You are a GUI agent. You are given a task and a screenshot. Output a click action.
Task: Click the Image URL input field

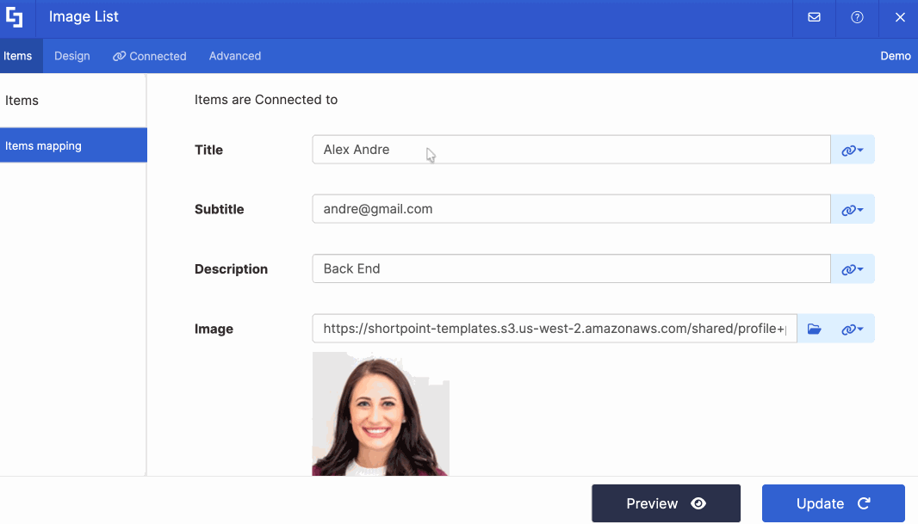pyautogui.click(x=555, y=329)
